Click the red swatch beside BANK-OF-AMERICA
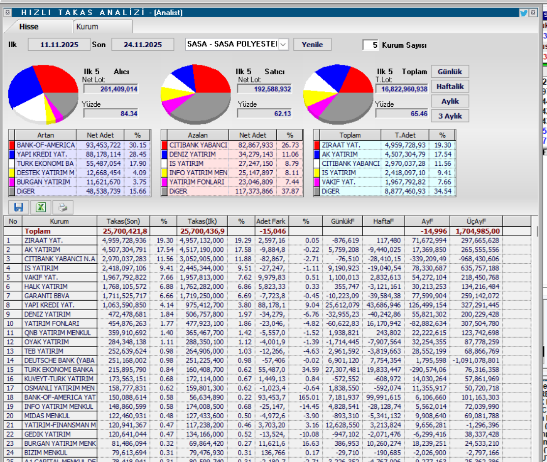This screenshot has height=462, width=547. click(12, 145)
